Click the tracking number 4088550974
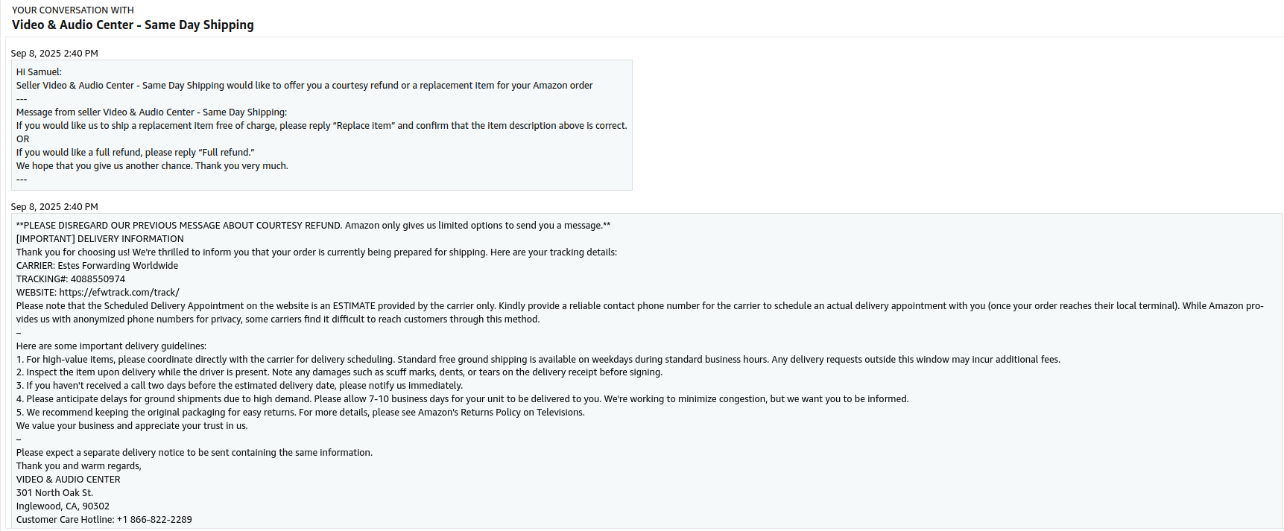The image size is (1284, 531). [98, 279]
